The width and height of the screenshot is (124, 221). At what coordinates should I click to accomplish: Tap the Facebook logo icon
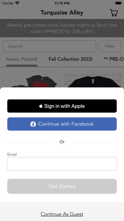click(33, 124)
